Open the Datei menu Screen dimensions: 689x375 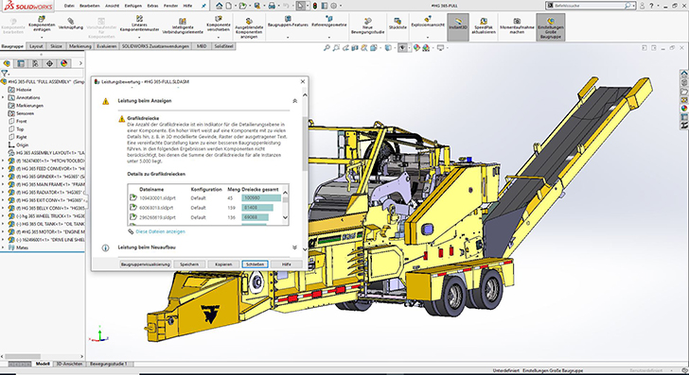(x=69, y=6)
